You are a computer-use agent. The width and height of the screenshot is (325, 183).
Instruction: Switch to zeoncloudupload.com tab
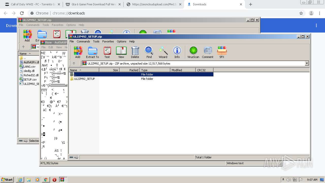pos(154,4)
